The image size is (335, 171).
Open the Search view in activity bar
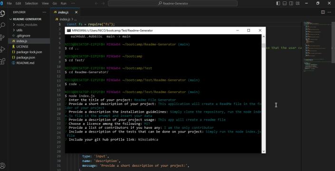pyautogui.click(x=2, y=26)
